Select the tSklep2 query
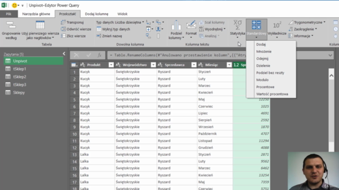The width and height of the screenshot is (339, 190). 33,77
